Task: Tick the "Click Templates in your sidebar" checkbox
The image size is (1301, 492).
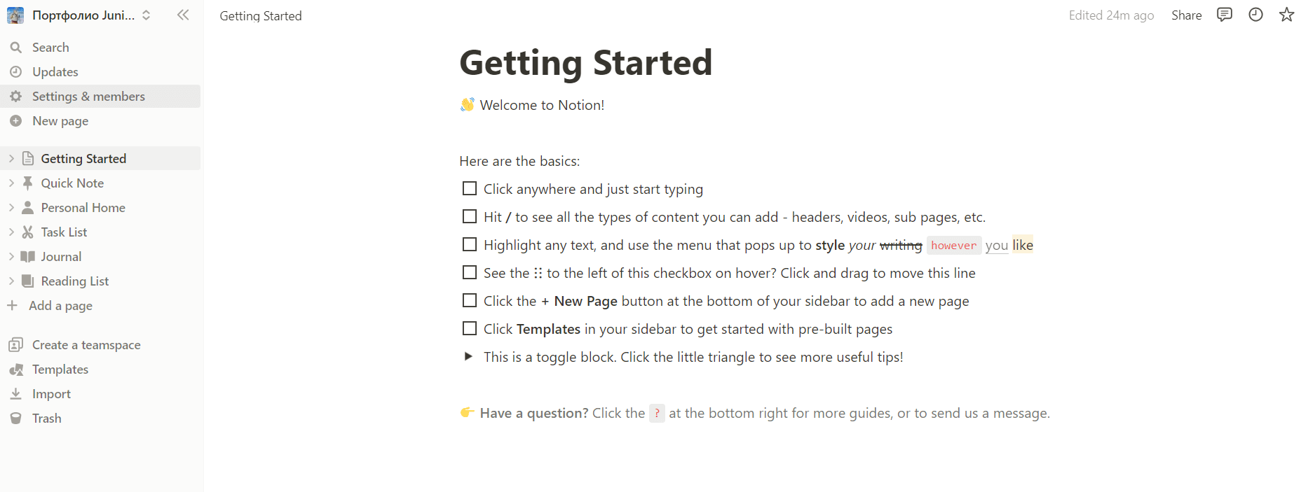Action: (470, 329)
